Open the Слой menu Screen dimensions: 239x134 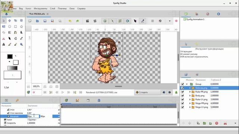52,9
